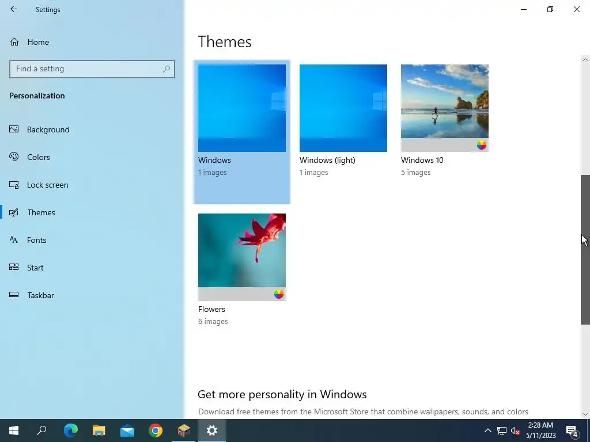Click the scrollbar up arrow
Screen dimensions: 590x442
pyautogui.click(x=585, y=60)
